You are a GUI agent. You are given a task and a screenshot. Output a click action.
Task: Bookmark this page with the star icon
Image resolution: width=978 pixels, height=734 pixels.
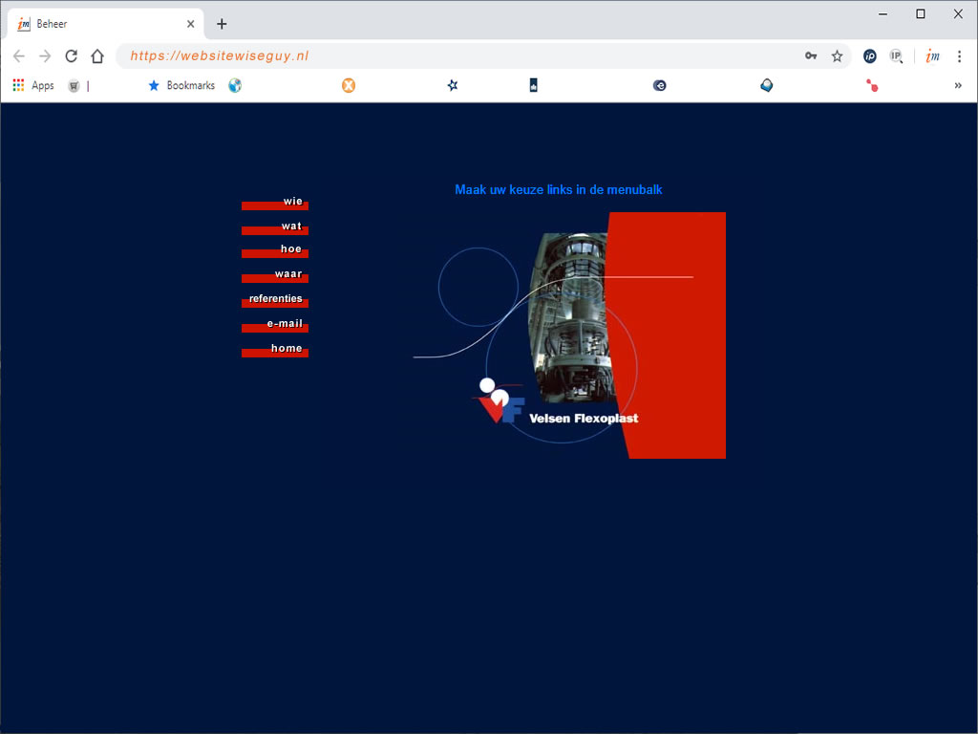(x=837, y=56)
